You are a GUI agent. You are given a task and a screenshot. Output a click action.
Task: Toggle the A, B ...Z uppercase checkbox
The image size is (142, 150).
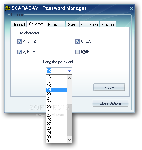[x=19, y=41]
